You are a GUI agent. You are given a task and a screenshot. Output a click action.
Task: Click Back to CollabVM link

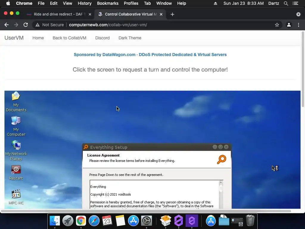69,38
